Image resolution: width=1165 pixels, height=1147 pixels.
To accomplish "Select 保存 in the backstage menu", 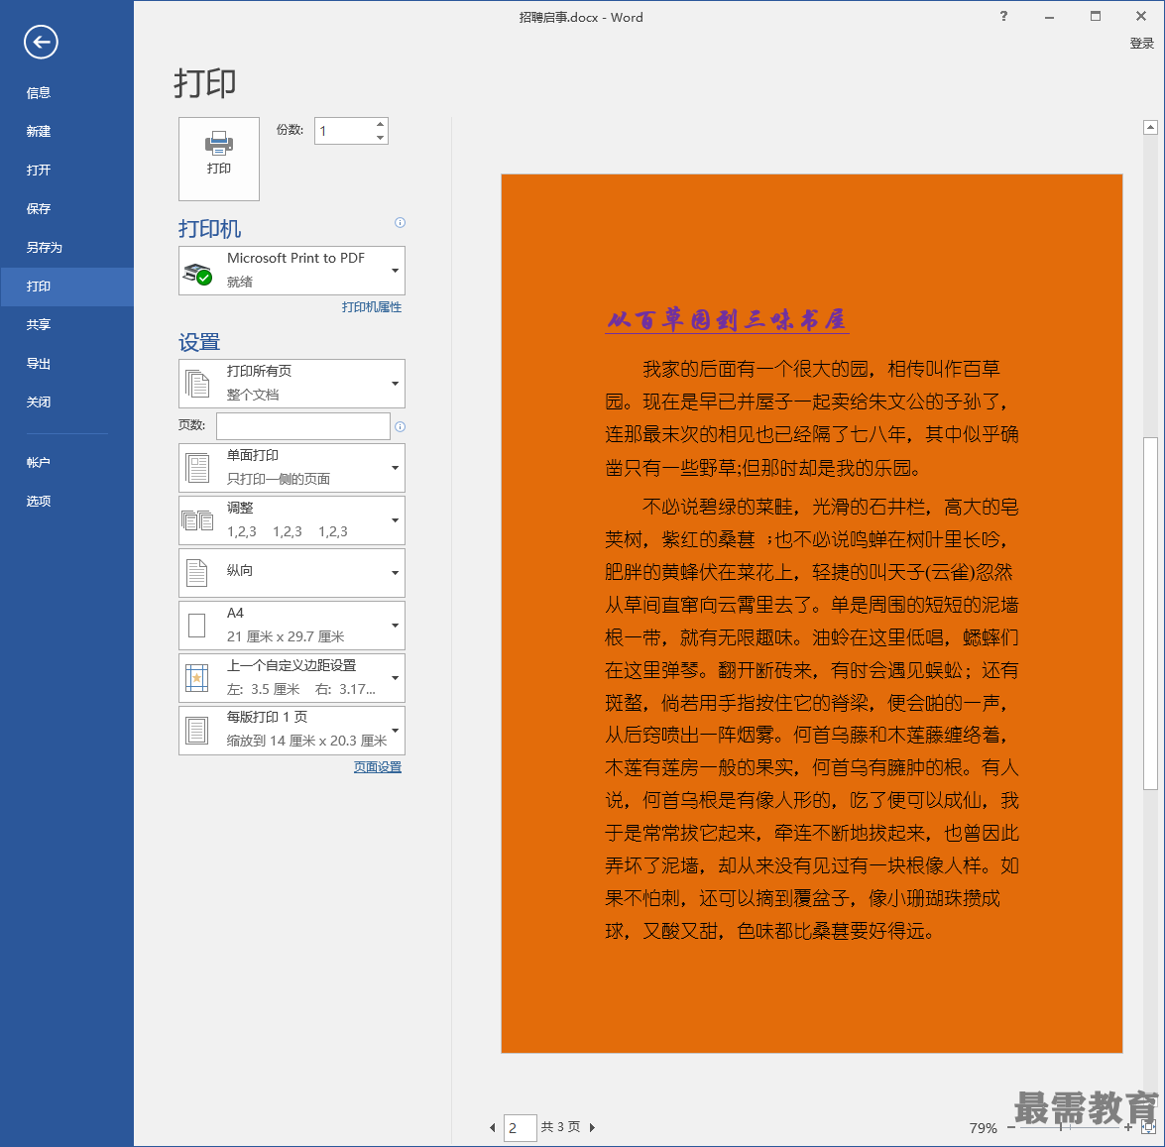I will [66, 209].
